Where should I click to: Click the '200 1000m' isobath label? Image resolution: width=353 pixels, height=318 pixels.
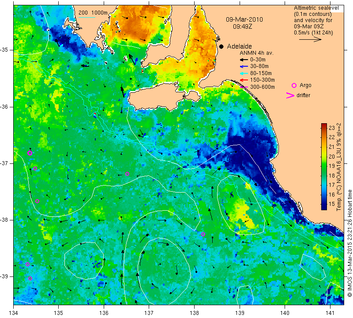pyautogui.click(x=93, y=13)
